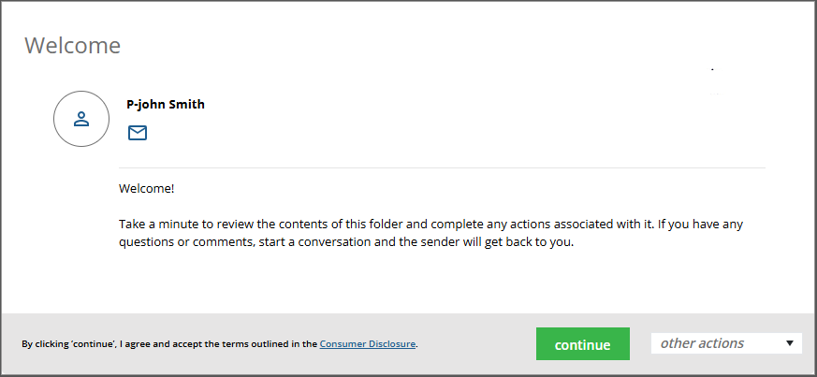Click the envelope email icon below the sender name

(138, 133)
